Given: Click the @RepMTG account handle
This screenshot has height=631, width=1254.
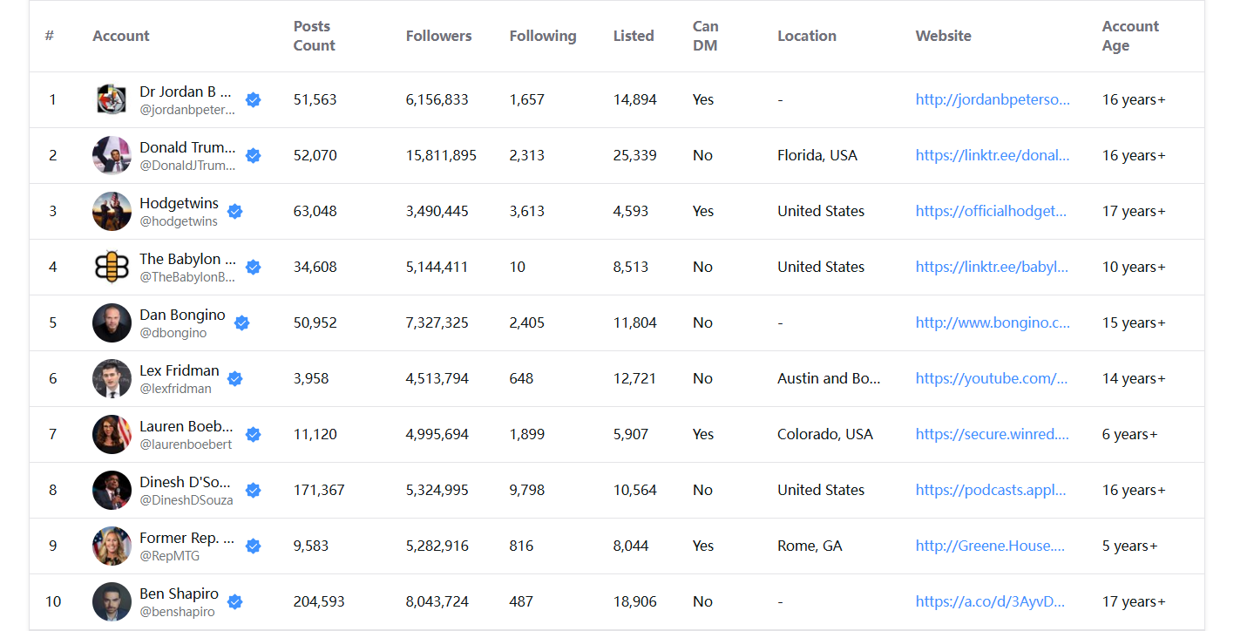Looking at the screenshot, I should [x=169, y=556].
